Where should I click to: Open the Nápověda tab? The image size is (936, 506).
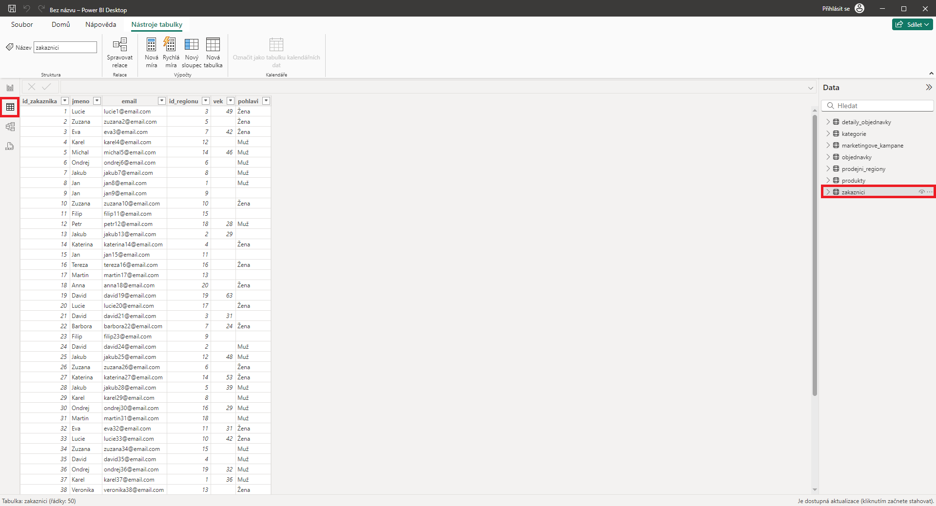click(100, 24)
